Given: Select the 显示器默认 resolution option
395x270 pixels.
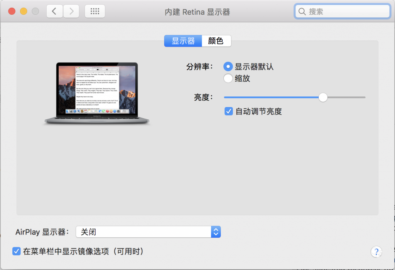Looking at the screenshot, I should tap(228, 66).
